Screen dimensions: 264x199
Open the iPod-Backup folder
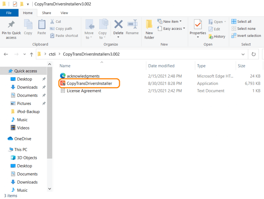[x=28, y=112]
